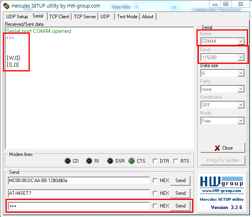Focus the MC00:08:DC:AA:BB:12 input field
Image resolution: width=252 pixels, height=217 pixels.
pyautogui.click(x=79, y=181)
